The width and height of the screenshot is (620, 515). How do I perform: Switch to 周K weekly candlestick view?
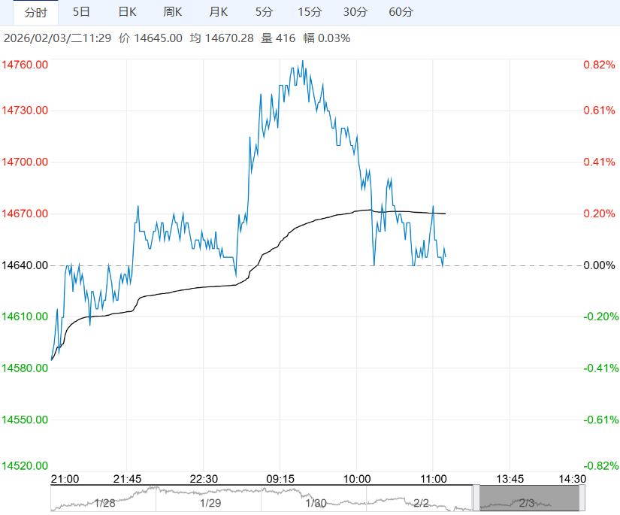(x=173, y=12)
